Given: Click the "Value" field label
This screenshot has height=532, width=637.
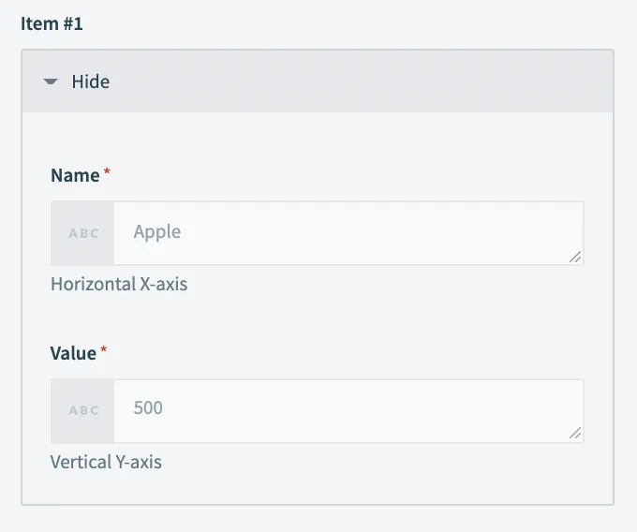Looking at the screenshot, I should pyautogui.click(x=73, y=353).
